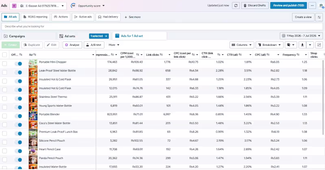
Task: Focus the 'Describe what you're looking for' search field
Action: (162, 26)
